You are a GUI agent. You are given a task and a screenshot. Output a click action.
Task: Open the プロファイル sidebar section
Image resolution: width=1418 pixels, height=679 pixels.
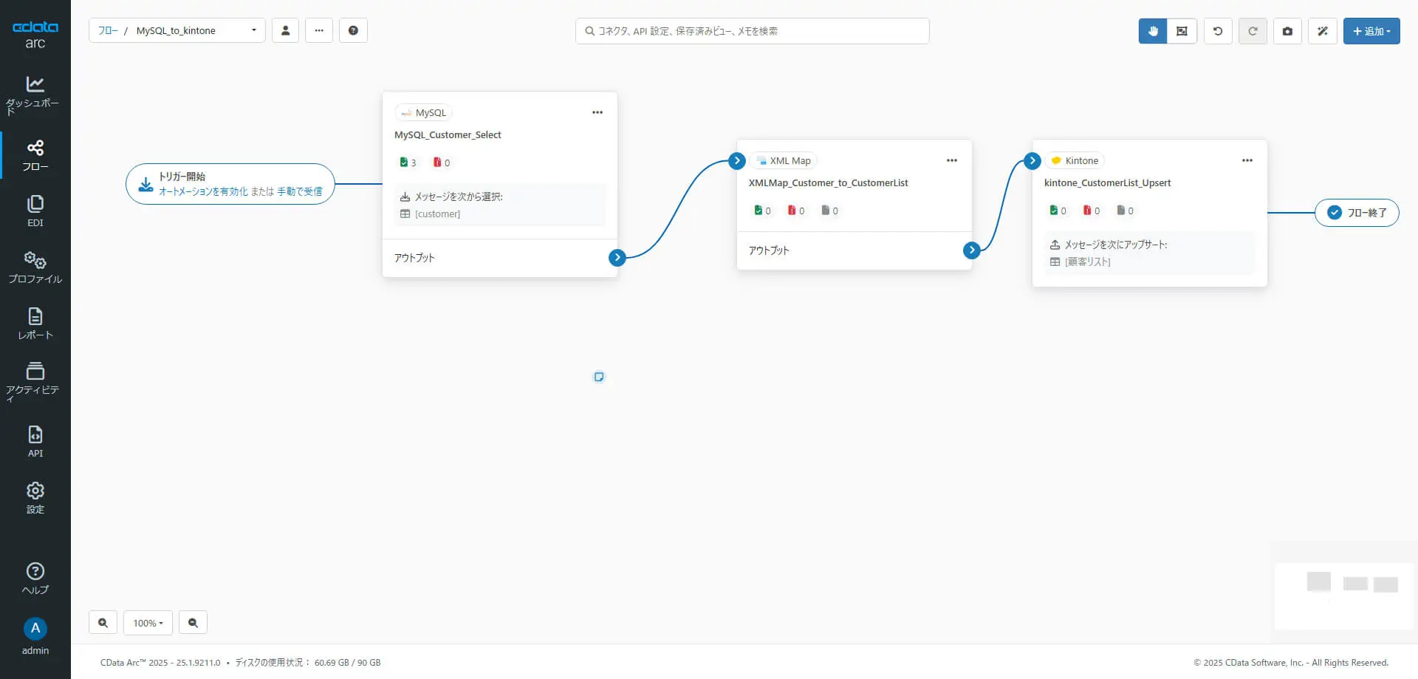click(x=35, y=267)
